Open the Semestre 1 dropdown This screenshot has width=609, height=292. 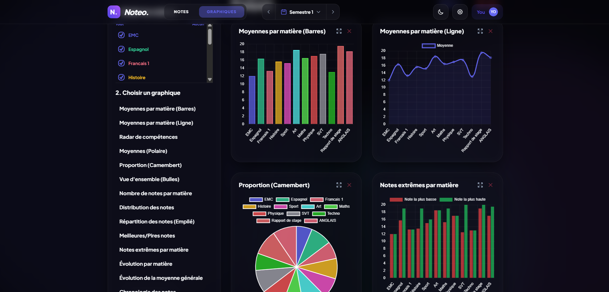301,12
